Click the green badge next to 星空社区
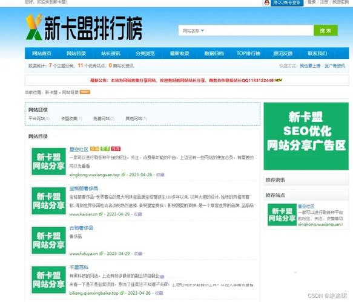The width and height of the screenshot is (353, 302). (x=105, y=149)
